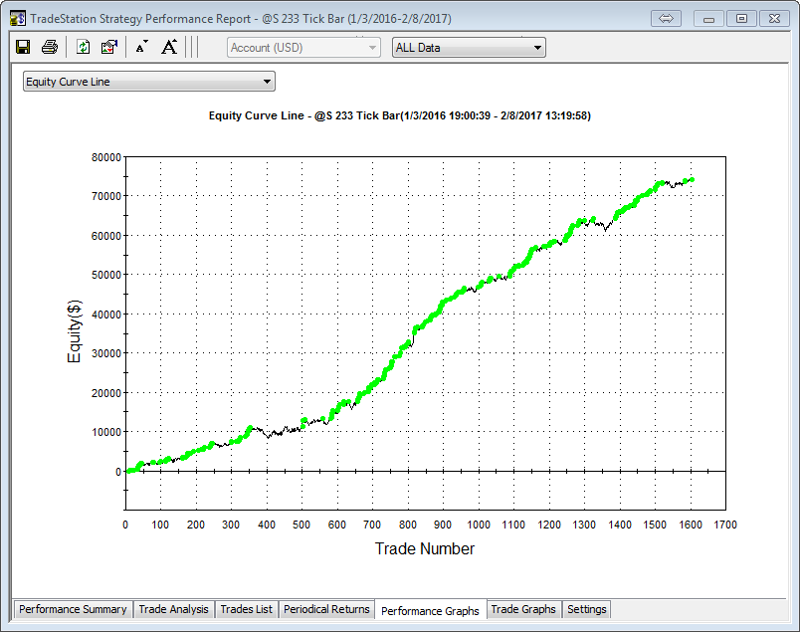Open the Settings tab
This screenshot has height=632, width=800.
586,609
